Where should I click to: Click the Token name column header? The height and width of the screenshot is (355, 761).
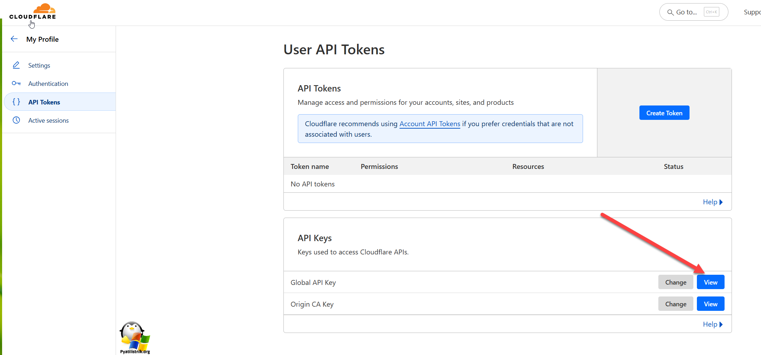coord(310,166)
